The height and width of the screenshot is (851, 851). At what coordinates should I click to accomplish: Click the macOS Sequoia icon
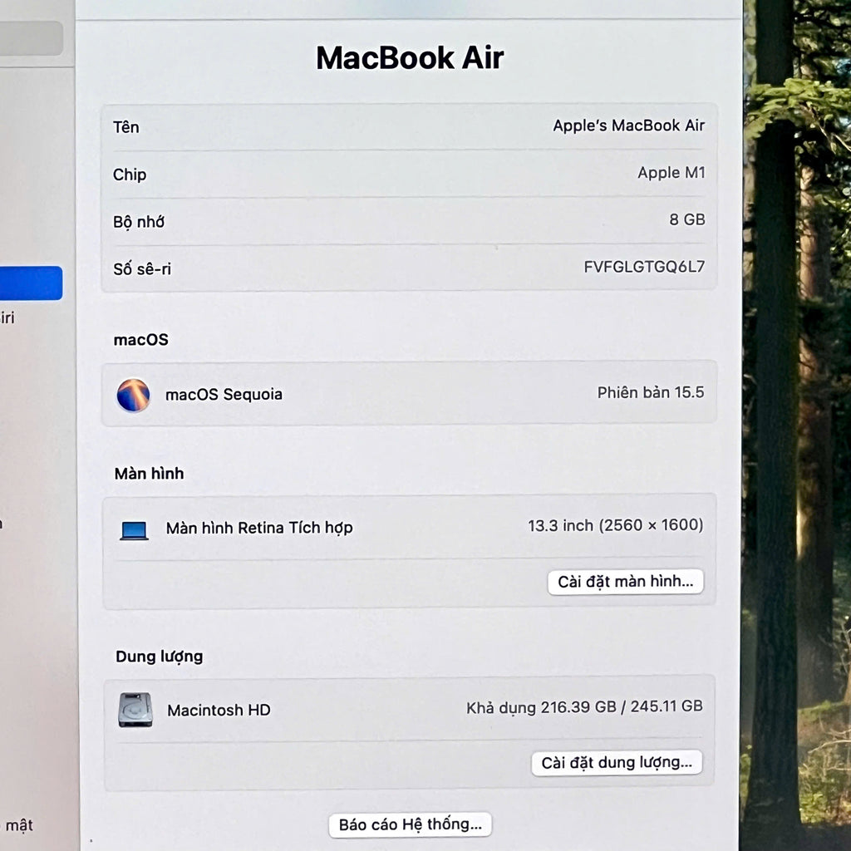click(x=134, y=395)
